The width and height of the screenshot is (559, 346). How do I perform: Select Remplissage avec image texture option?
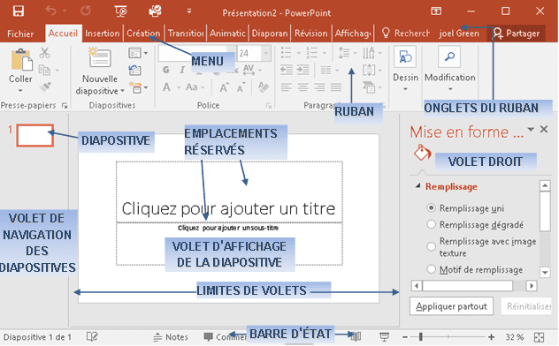point(431,246)
